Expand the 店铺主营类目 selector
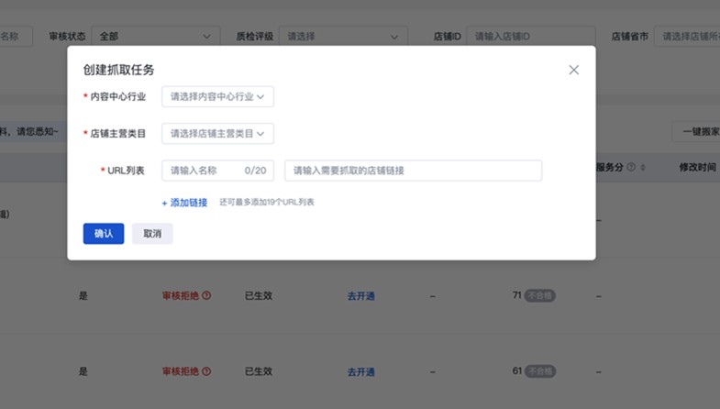Image resolution: width=720 pixels, height=409 pixels. 217,134
